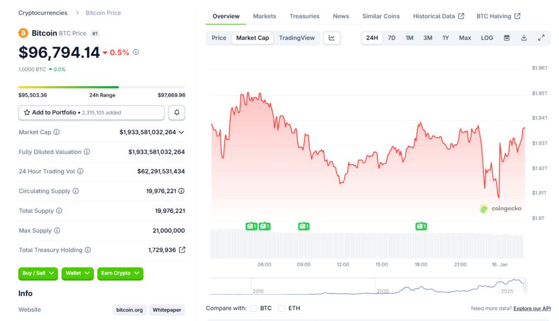Switch to the Markets tab
This screenshot has height=321, width=559.
click(x=264, y=16)
